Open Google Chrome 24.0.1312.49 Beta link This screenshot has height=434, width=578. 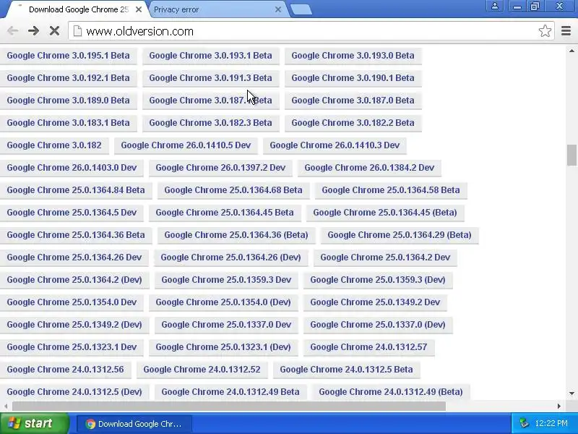tap(230, 392)
